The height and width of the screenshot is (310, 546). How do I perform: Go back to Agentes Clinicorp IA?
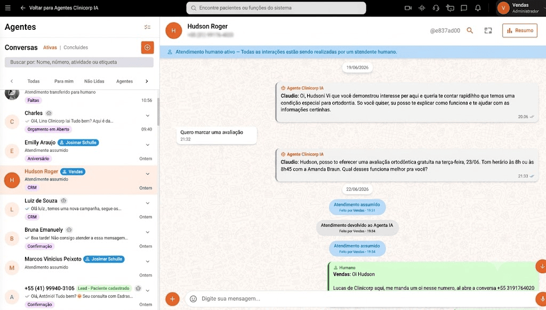click(59, 7)
